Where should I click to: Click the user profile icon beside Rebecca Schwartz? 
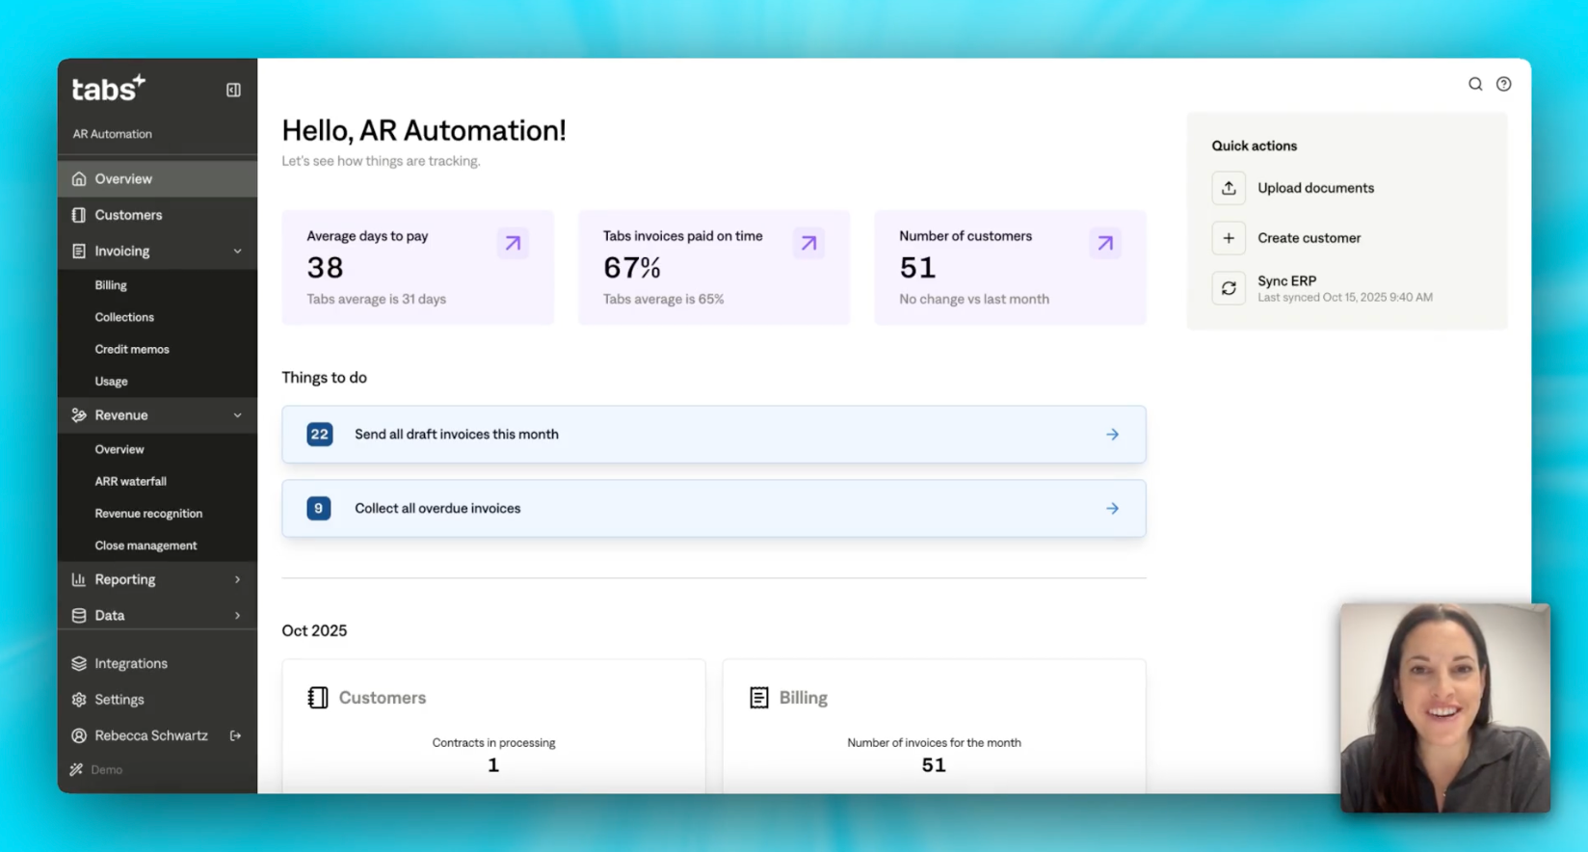point(79,735)
